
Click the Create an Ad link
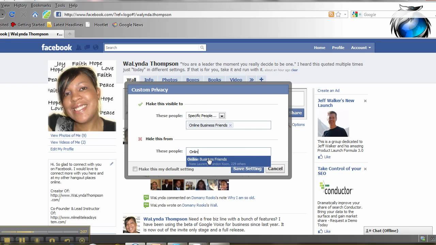328,91
